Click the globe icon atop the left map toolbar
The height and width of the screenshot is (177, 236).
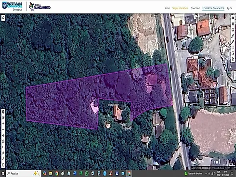coord(3,112)
